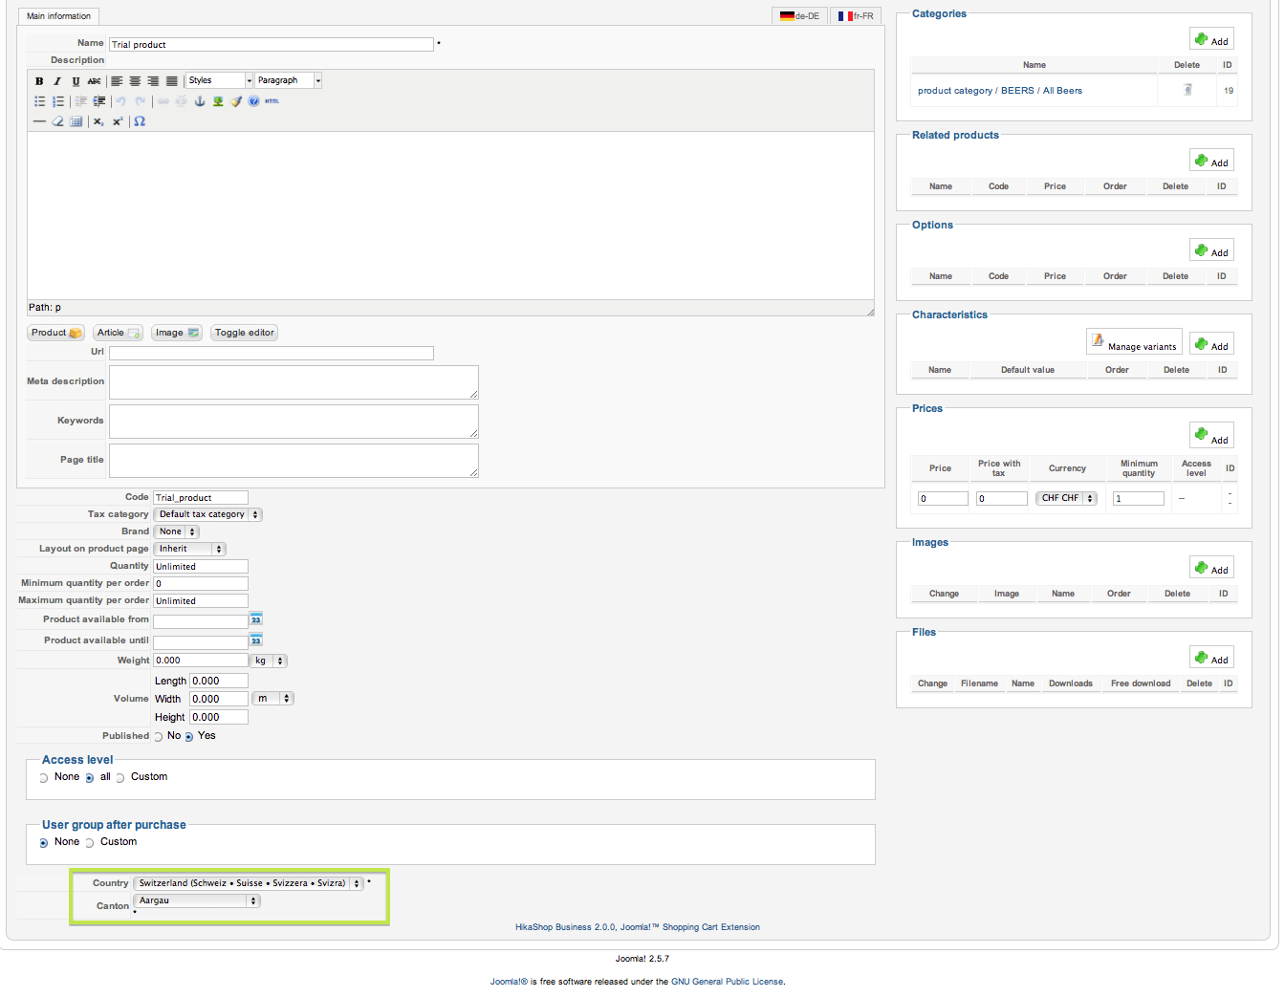
Task: Click the Product button below the editor
Action: click(x=56, y=333)
